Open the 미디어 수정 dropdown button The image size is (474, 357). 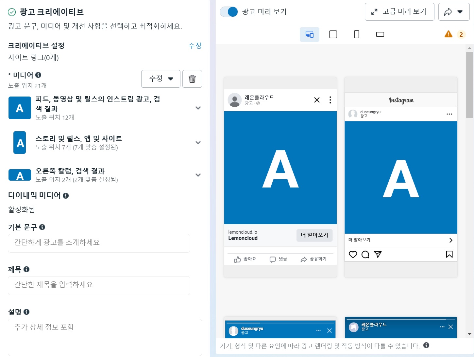pos(161,79)
